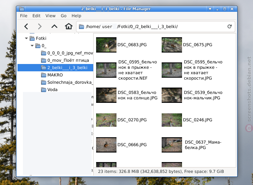Go back with the left arrow button
This screenshot has height=185, width=253.
26,26
